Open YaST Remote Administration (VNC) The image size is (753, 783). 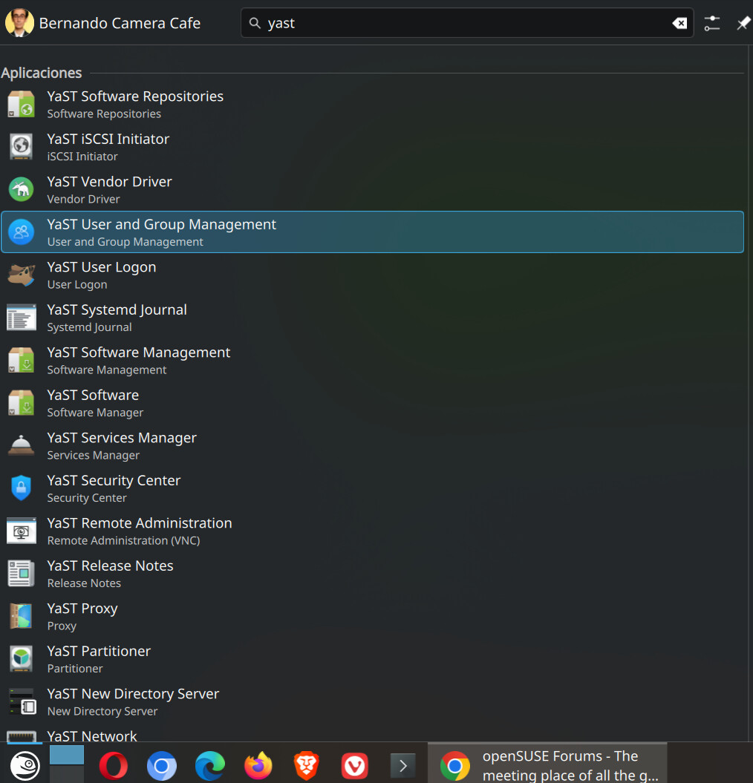(140, 531)
